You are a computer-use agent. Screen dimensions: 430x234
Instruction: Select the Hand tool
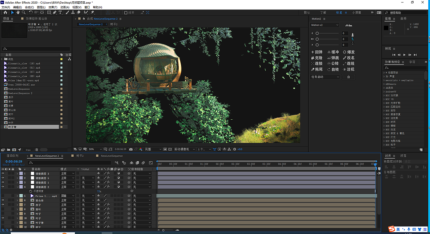[x=18, y=12]
